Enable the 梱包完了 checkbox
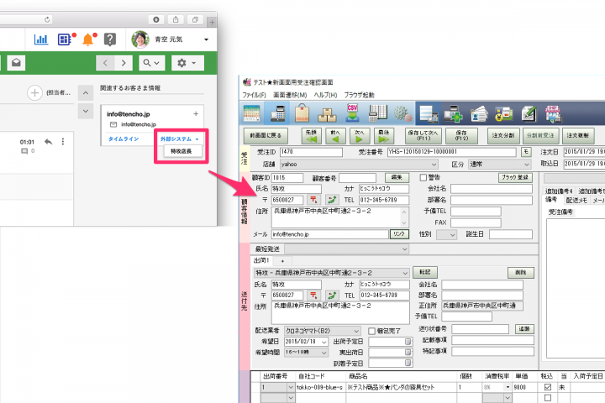The image size is (605, 403). tap(371, 331)
